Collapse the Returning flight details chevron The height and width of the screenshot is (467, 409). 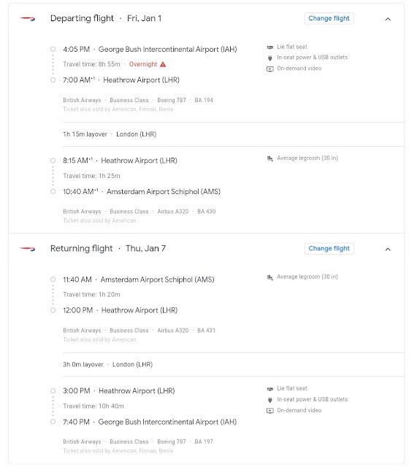point(388,250)
